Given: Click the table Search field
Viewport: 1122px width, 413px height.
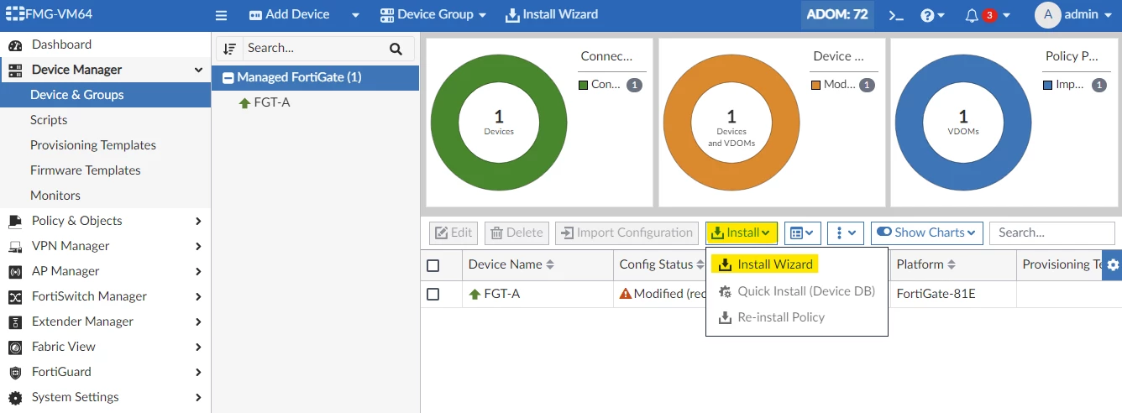Looking at the screenshot, I should tap(1051, 233).
